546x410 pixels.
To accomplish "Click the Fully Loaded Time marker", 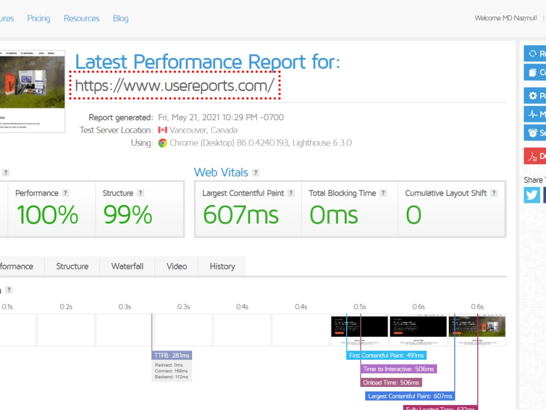I will (440, 408).
